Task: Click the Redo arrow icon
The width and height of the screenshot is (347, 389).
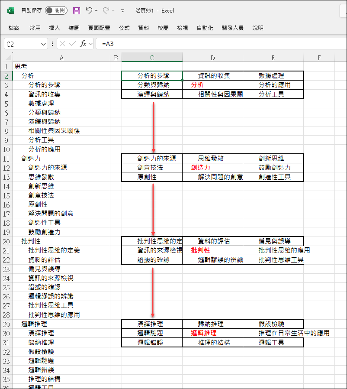Action: (106, 10)
